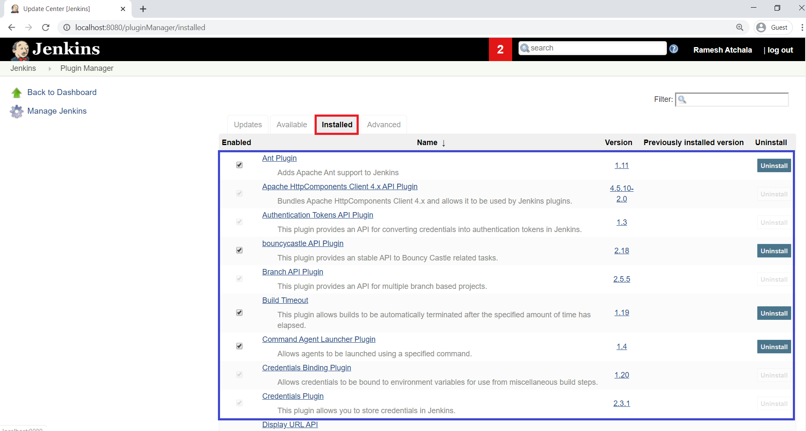Image resolution: width=806 pixels, height=431 pixels.
Task: Uninstall the Build Timeout plugin
Action: [774, 313]
